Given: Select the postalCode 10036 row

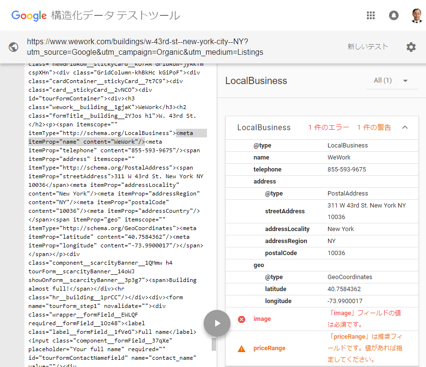Looking at the screenshot, I should pos(322,253).
